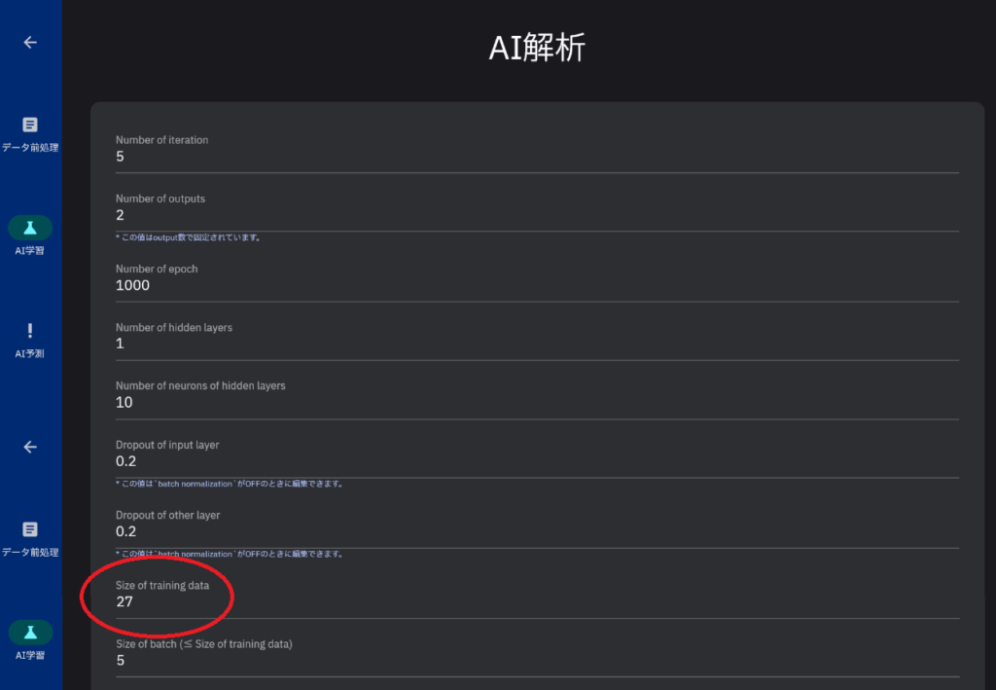
Task: Click the back arrow at top of sidebar
Action: 30,43
